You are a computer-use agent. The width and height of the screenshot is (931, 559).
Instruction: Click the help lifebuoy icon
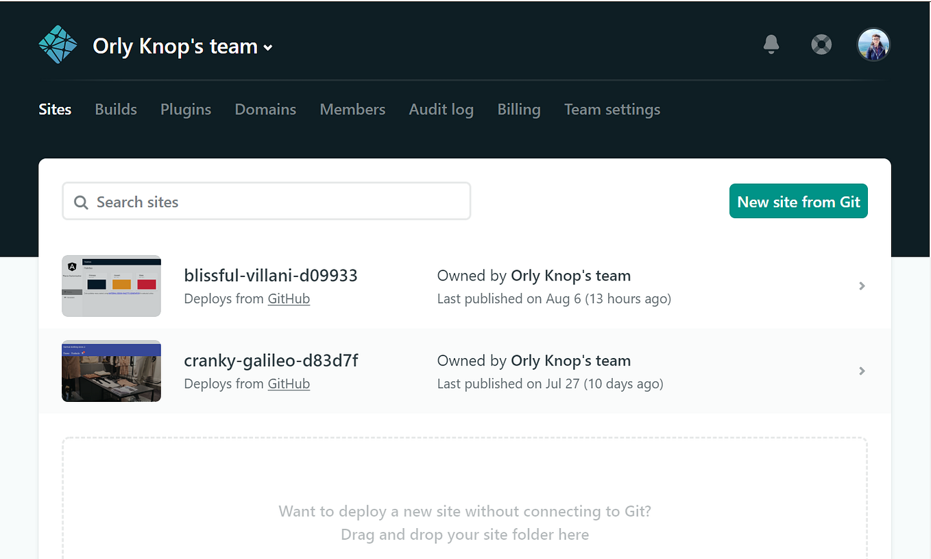(x=821, y=44)
